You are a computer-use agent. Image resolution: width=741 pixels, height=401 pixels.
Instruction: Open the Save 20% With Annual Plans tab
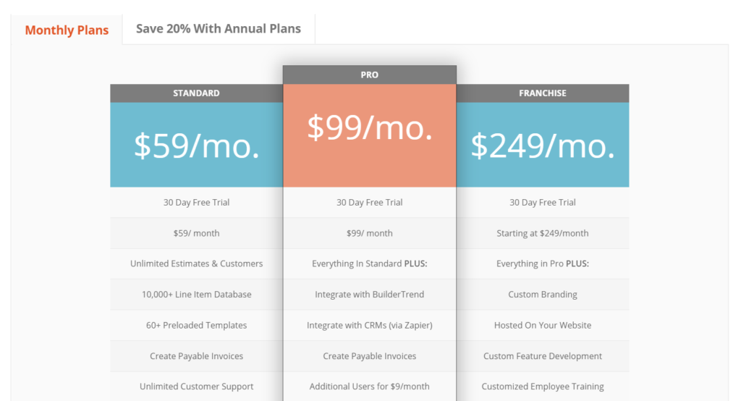click(x=219, y=29)
